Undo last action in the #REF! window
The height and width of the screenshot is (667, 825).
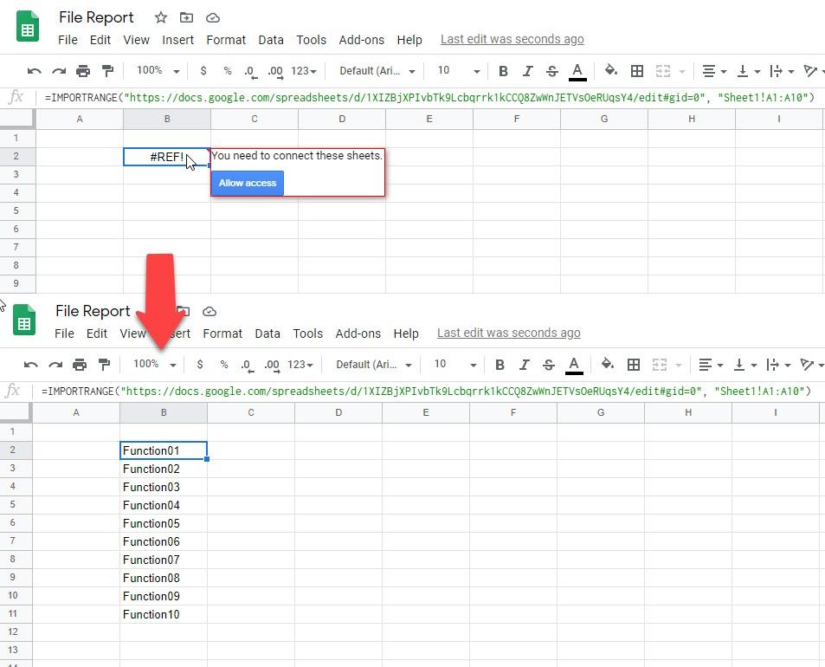35,71
